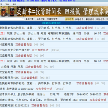Click 双击查看电话 on 空箱外发40HC row

point(29,78)
